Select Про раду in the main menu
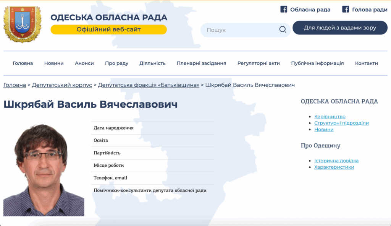 [116, 63]
